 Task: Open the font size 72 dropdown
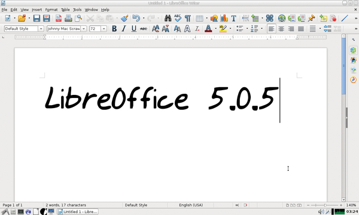coord(104,29)
